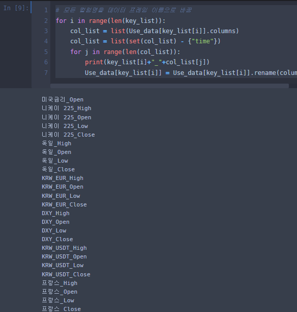Click line number 4 in the gutter
This screenshot has height=312, width=297.
(x=46, y=41)
